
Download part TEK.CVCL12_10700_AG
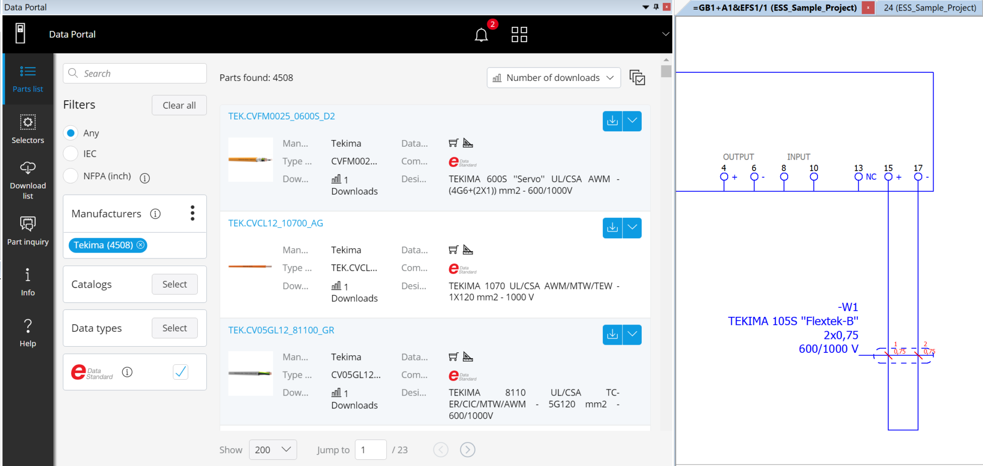click(612, 228)
